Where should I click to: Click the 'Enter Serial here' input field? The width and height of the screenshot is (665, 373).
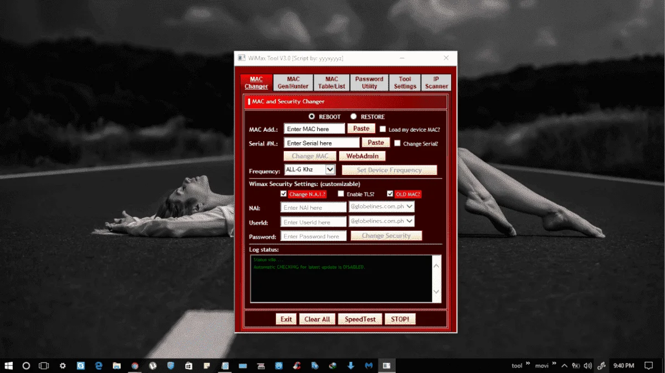coord(321,143)
